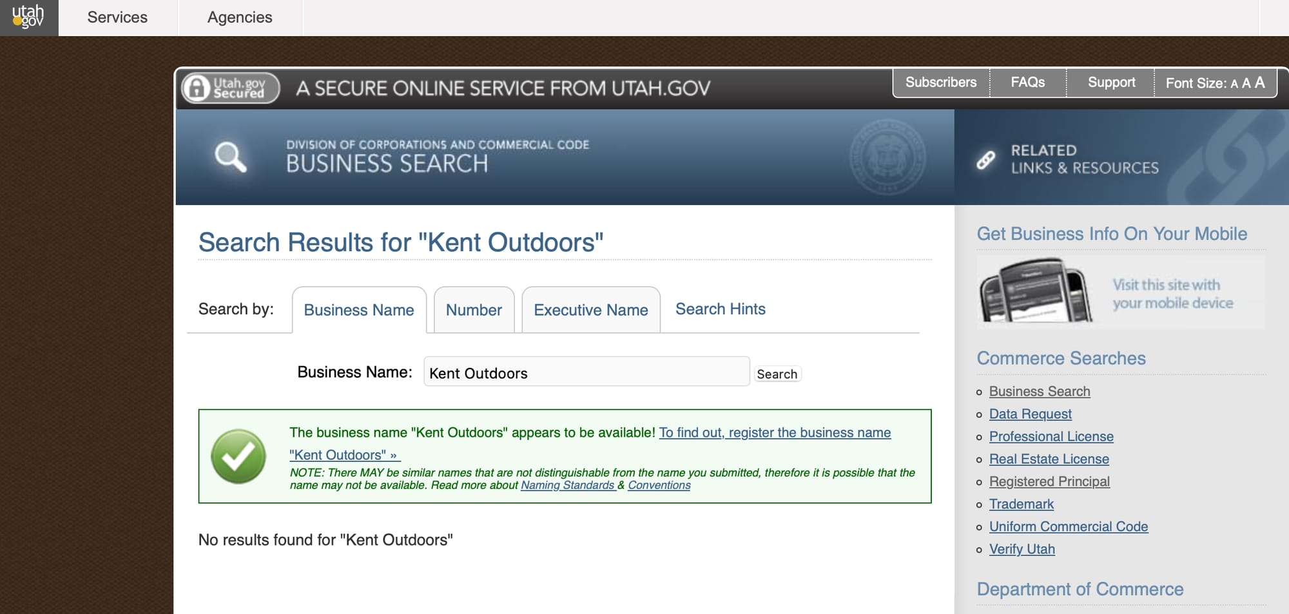Viewport: 1289px width, 614px height.
Task: Click the Subscribers button
Action: tap(940, 82)
